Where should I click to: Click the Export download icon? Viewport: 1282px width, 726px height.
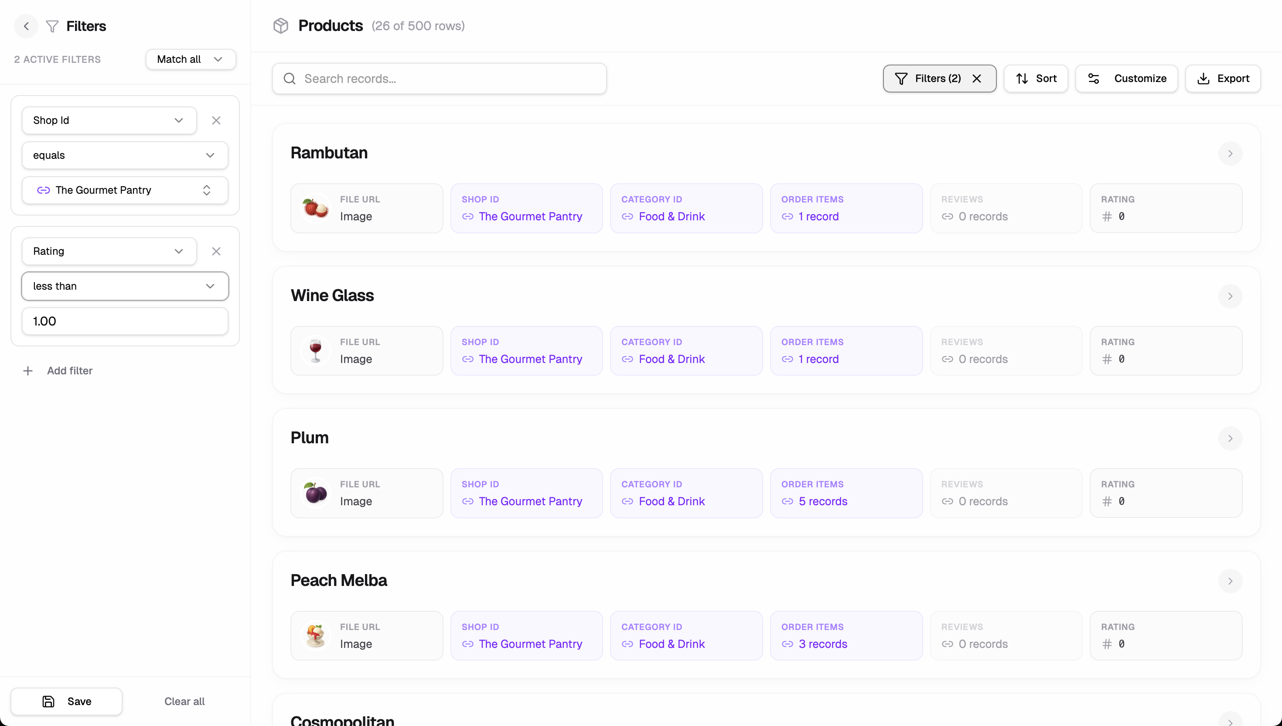coord(1203,78)
